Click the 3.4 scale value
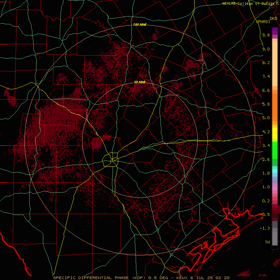280x280 pixels. click(x=266, y=146)
